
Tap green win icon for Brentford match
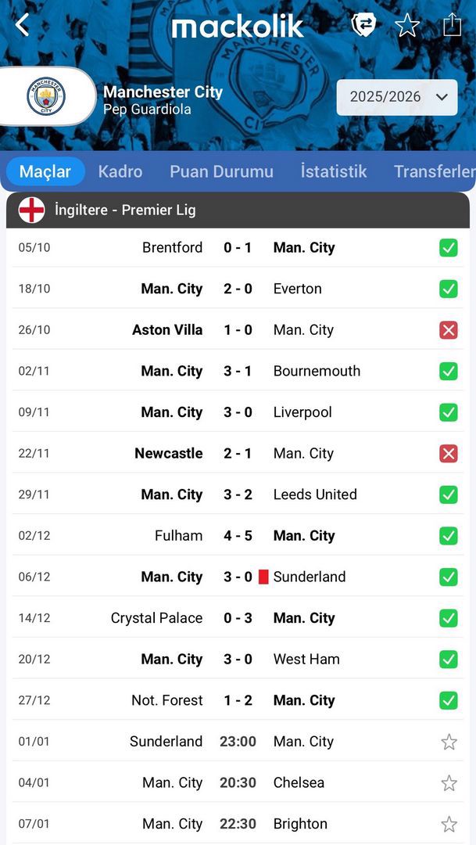pyautogui.click(x=448, y=248)
